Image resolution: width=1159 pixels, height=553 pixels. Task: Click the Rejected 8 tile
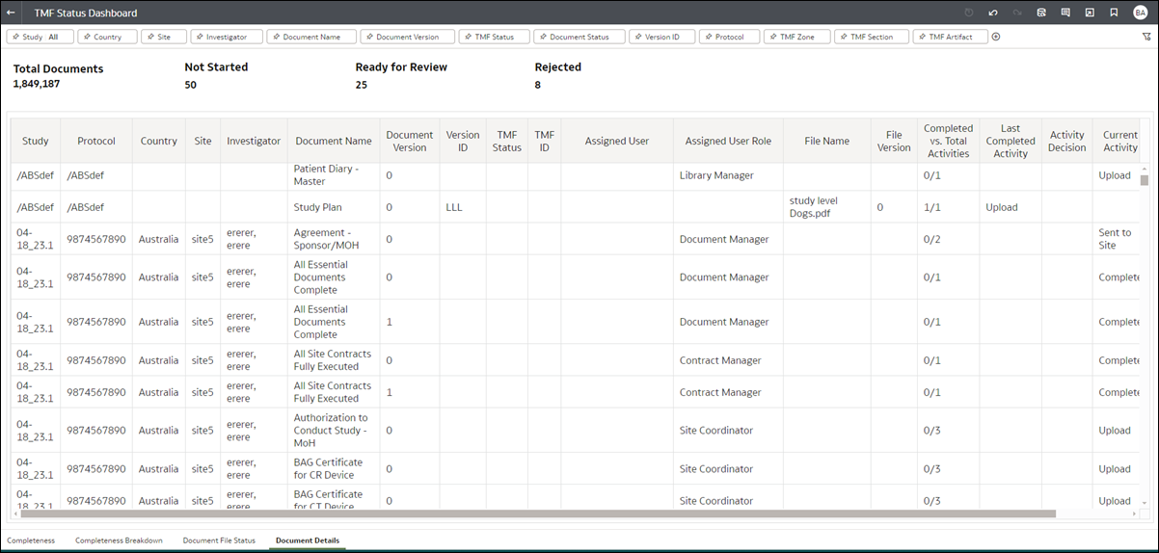tap(557, 76)
